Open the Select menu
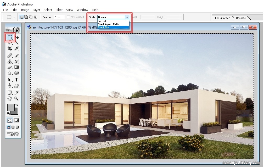Viewport: 264px width, 168px height. pos(48,10)
